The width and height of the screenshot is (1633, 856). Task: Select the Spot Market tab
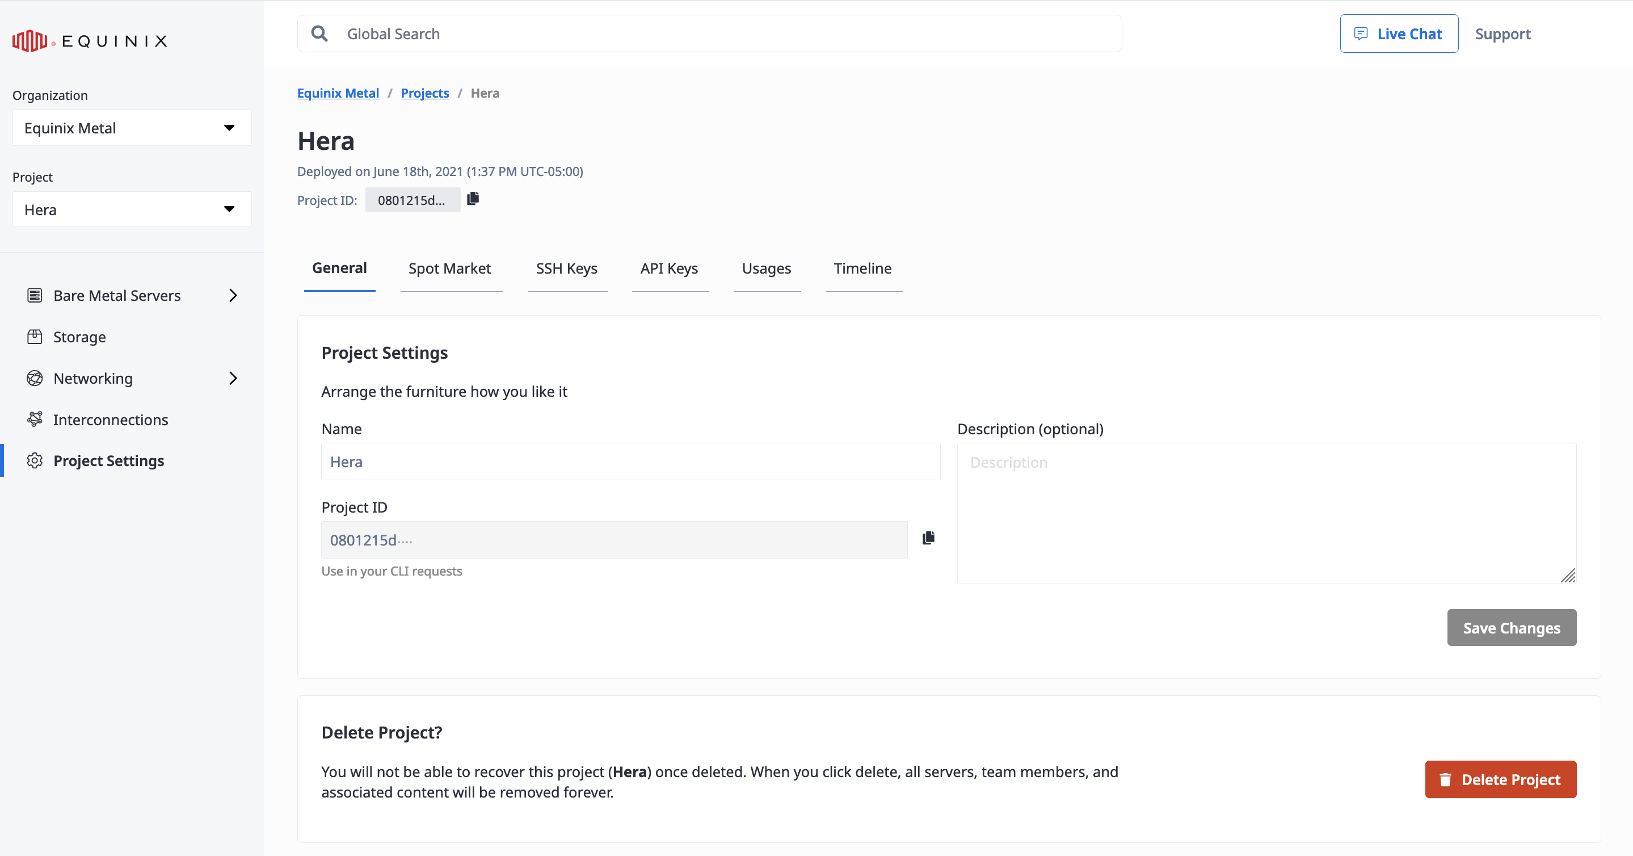click(449, 268)
